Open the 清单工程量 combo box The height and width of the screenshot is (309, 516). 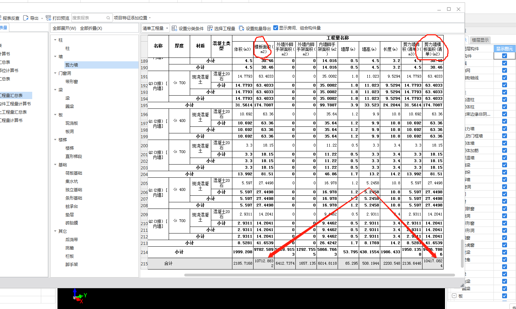(x=155, y=28)
